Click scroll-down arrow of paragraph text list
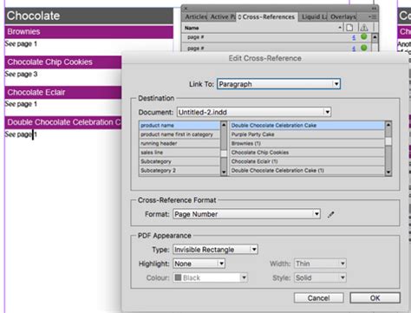Viewport: 411px width, 313px height. pos(388,173)
